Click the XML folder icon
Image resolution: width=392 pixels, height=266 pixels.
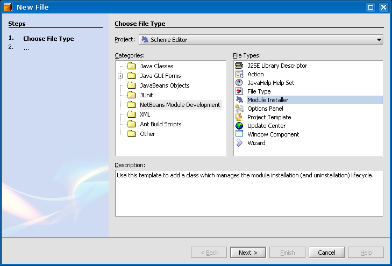coord(132,114)
